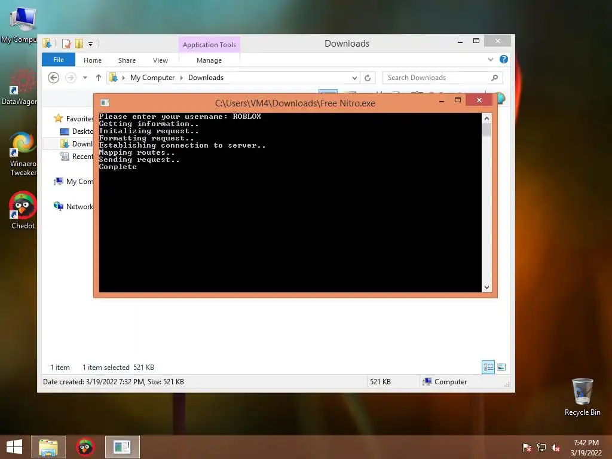612x459 pixels.
Task: Go up one folder level
Action: [x=99, y=78]
